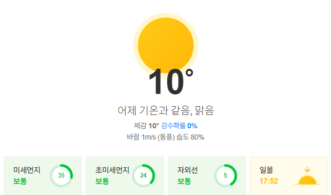Open the 초미세먼지 ultrafine dust card
The image size is (331, 195).
tap(125, 175)
